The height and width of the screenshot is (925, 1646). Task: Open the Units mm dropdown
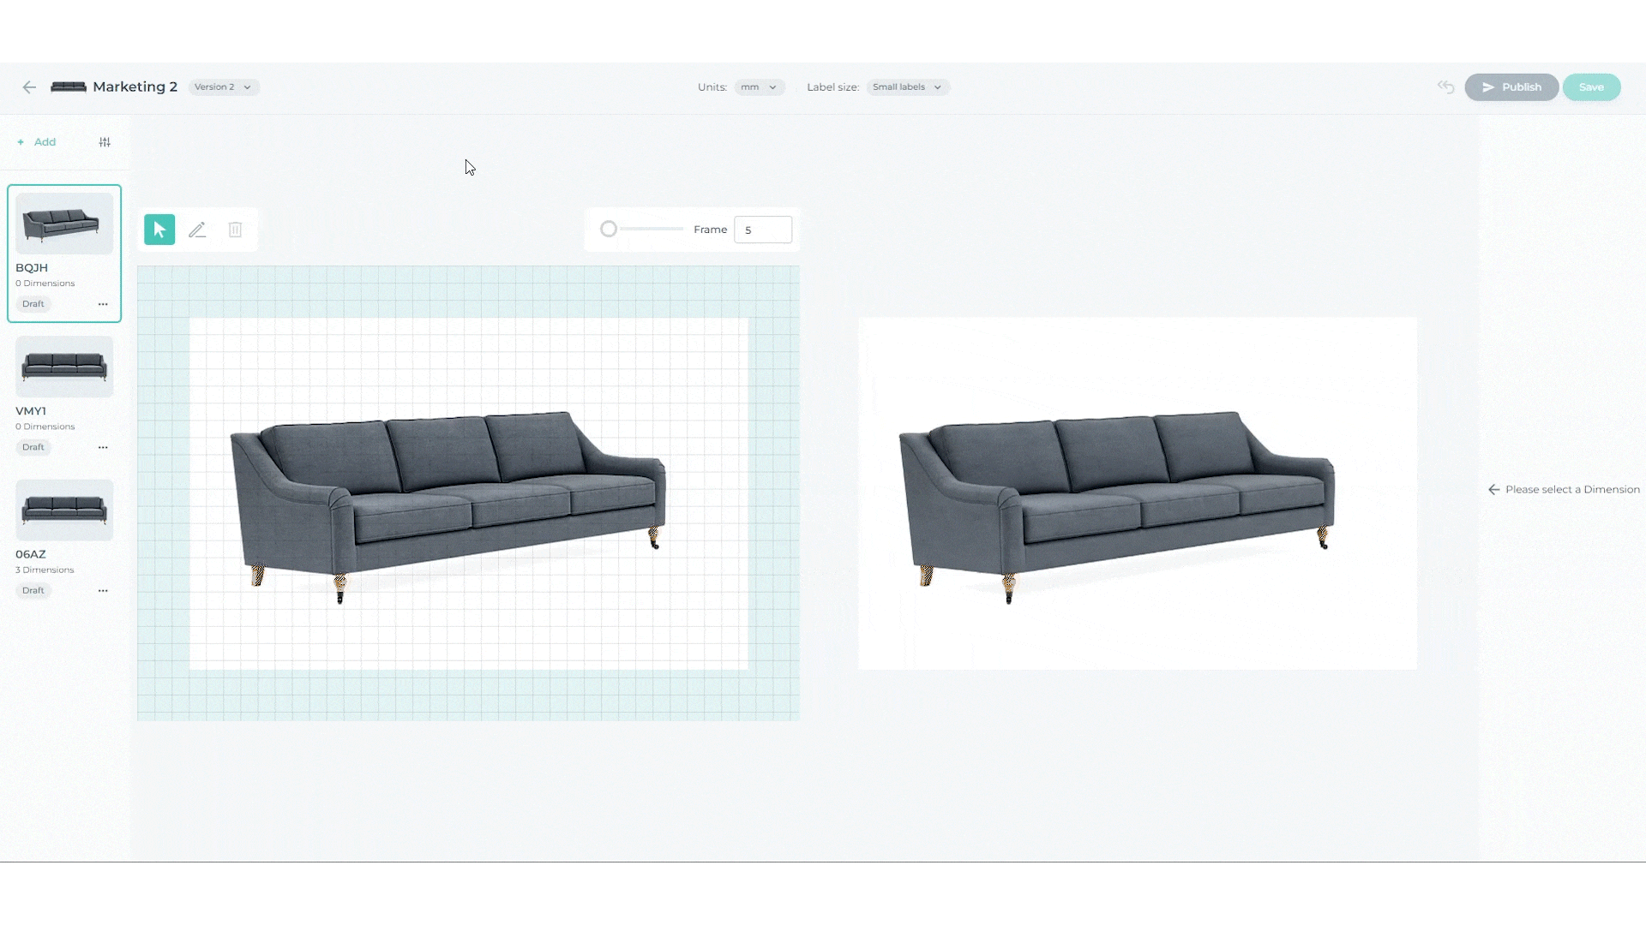click(x=759, y=87)
